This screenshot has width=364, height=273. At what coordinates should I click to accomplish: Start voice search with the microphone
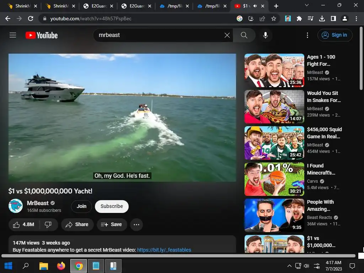[x=265, y=35]
